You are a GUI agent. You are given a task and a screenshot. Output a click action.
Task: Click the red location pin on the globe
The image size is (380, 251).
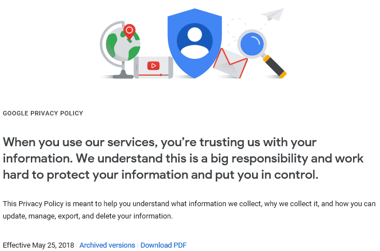click(x=130, y=31)
